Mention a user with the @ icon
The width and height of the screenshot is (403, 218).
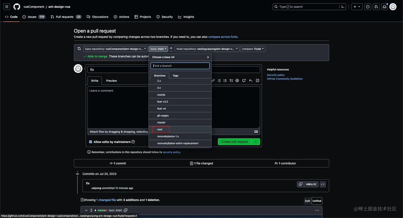click(237, 81)
